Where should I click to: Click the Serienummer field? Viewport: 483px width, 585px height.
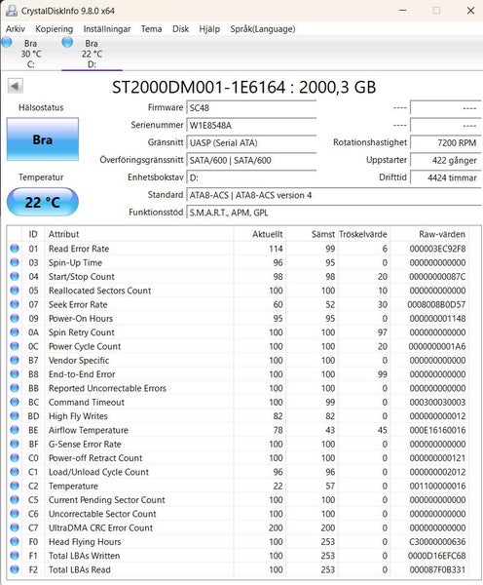click(x=251, y=125)
